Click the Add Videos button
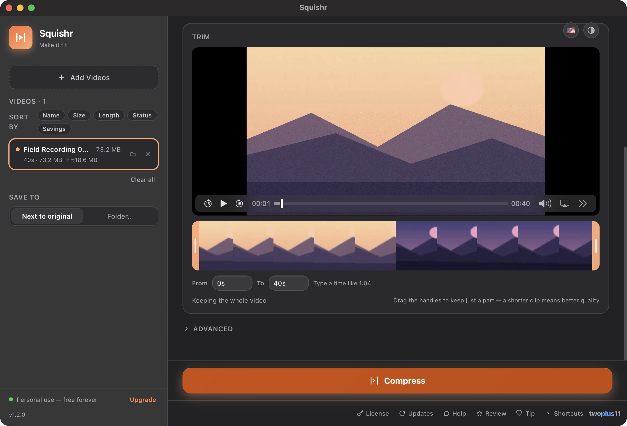627x426 pixels. (84, 77)
